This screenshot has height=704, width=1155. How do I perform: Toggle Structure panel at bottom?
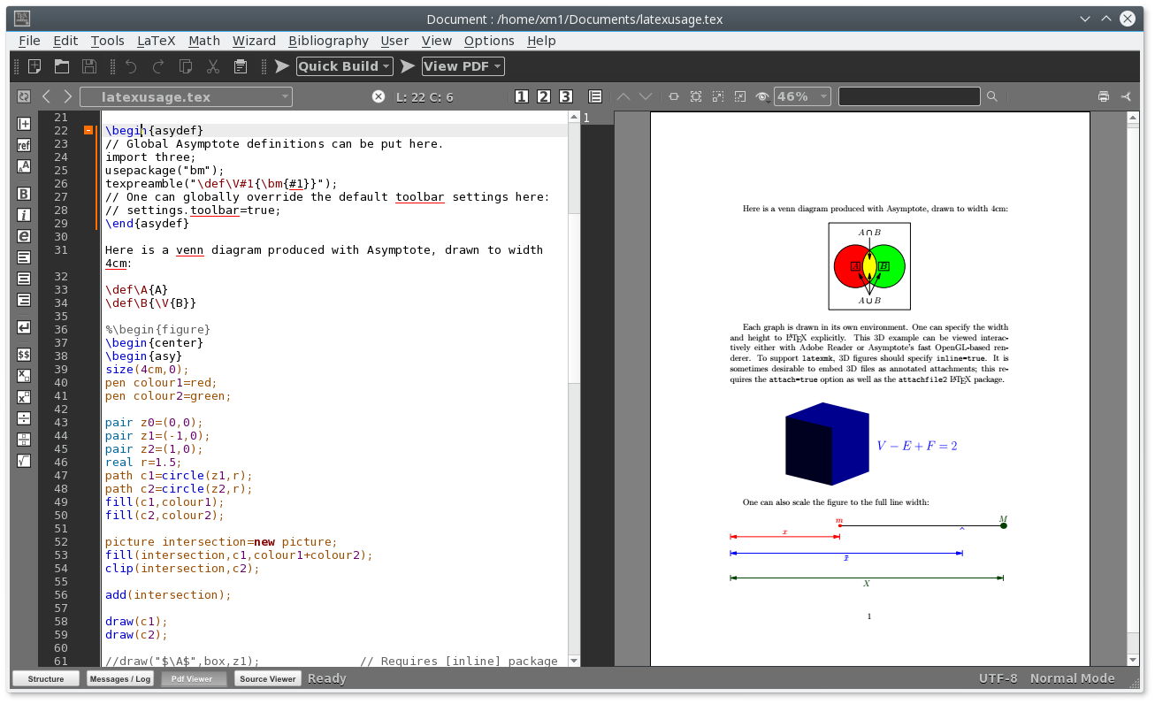[46, 679]
